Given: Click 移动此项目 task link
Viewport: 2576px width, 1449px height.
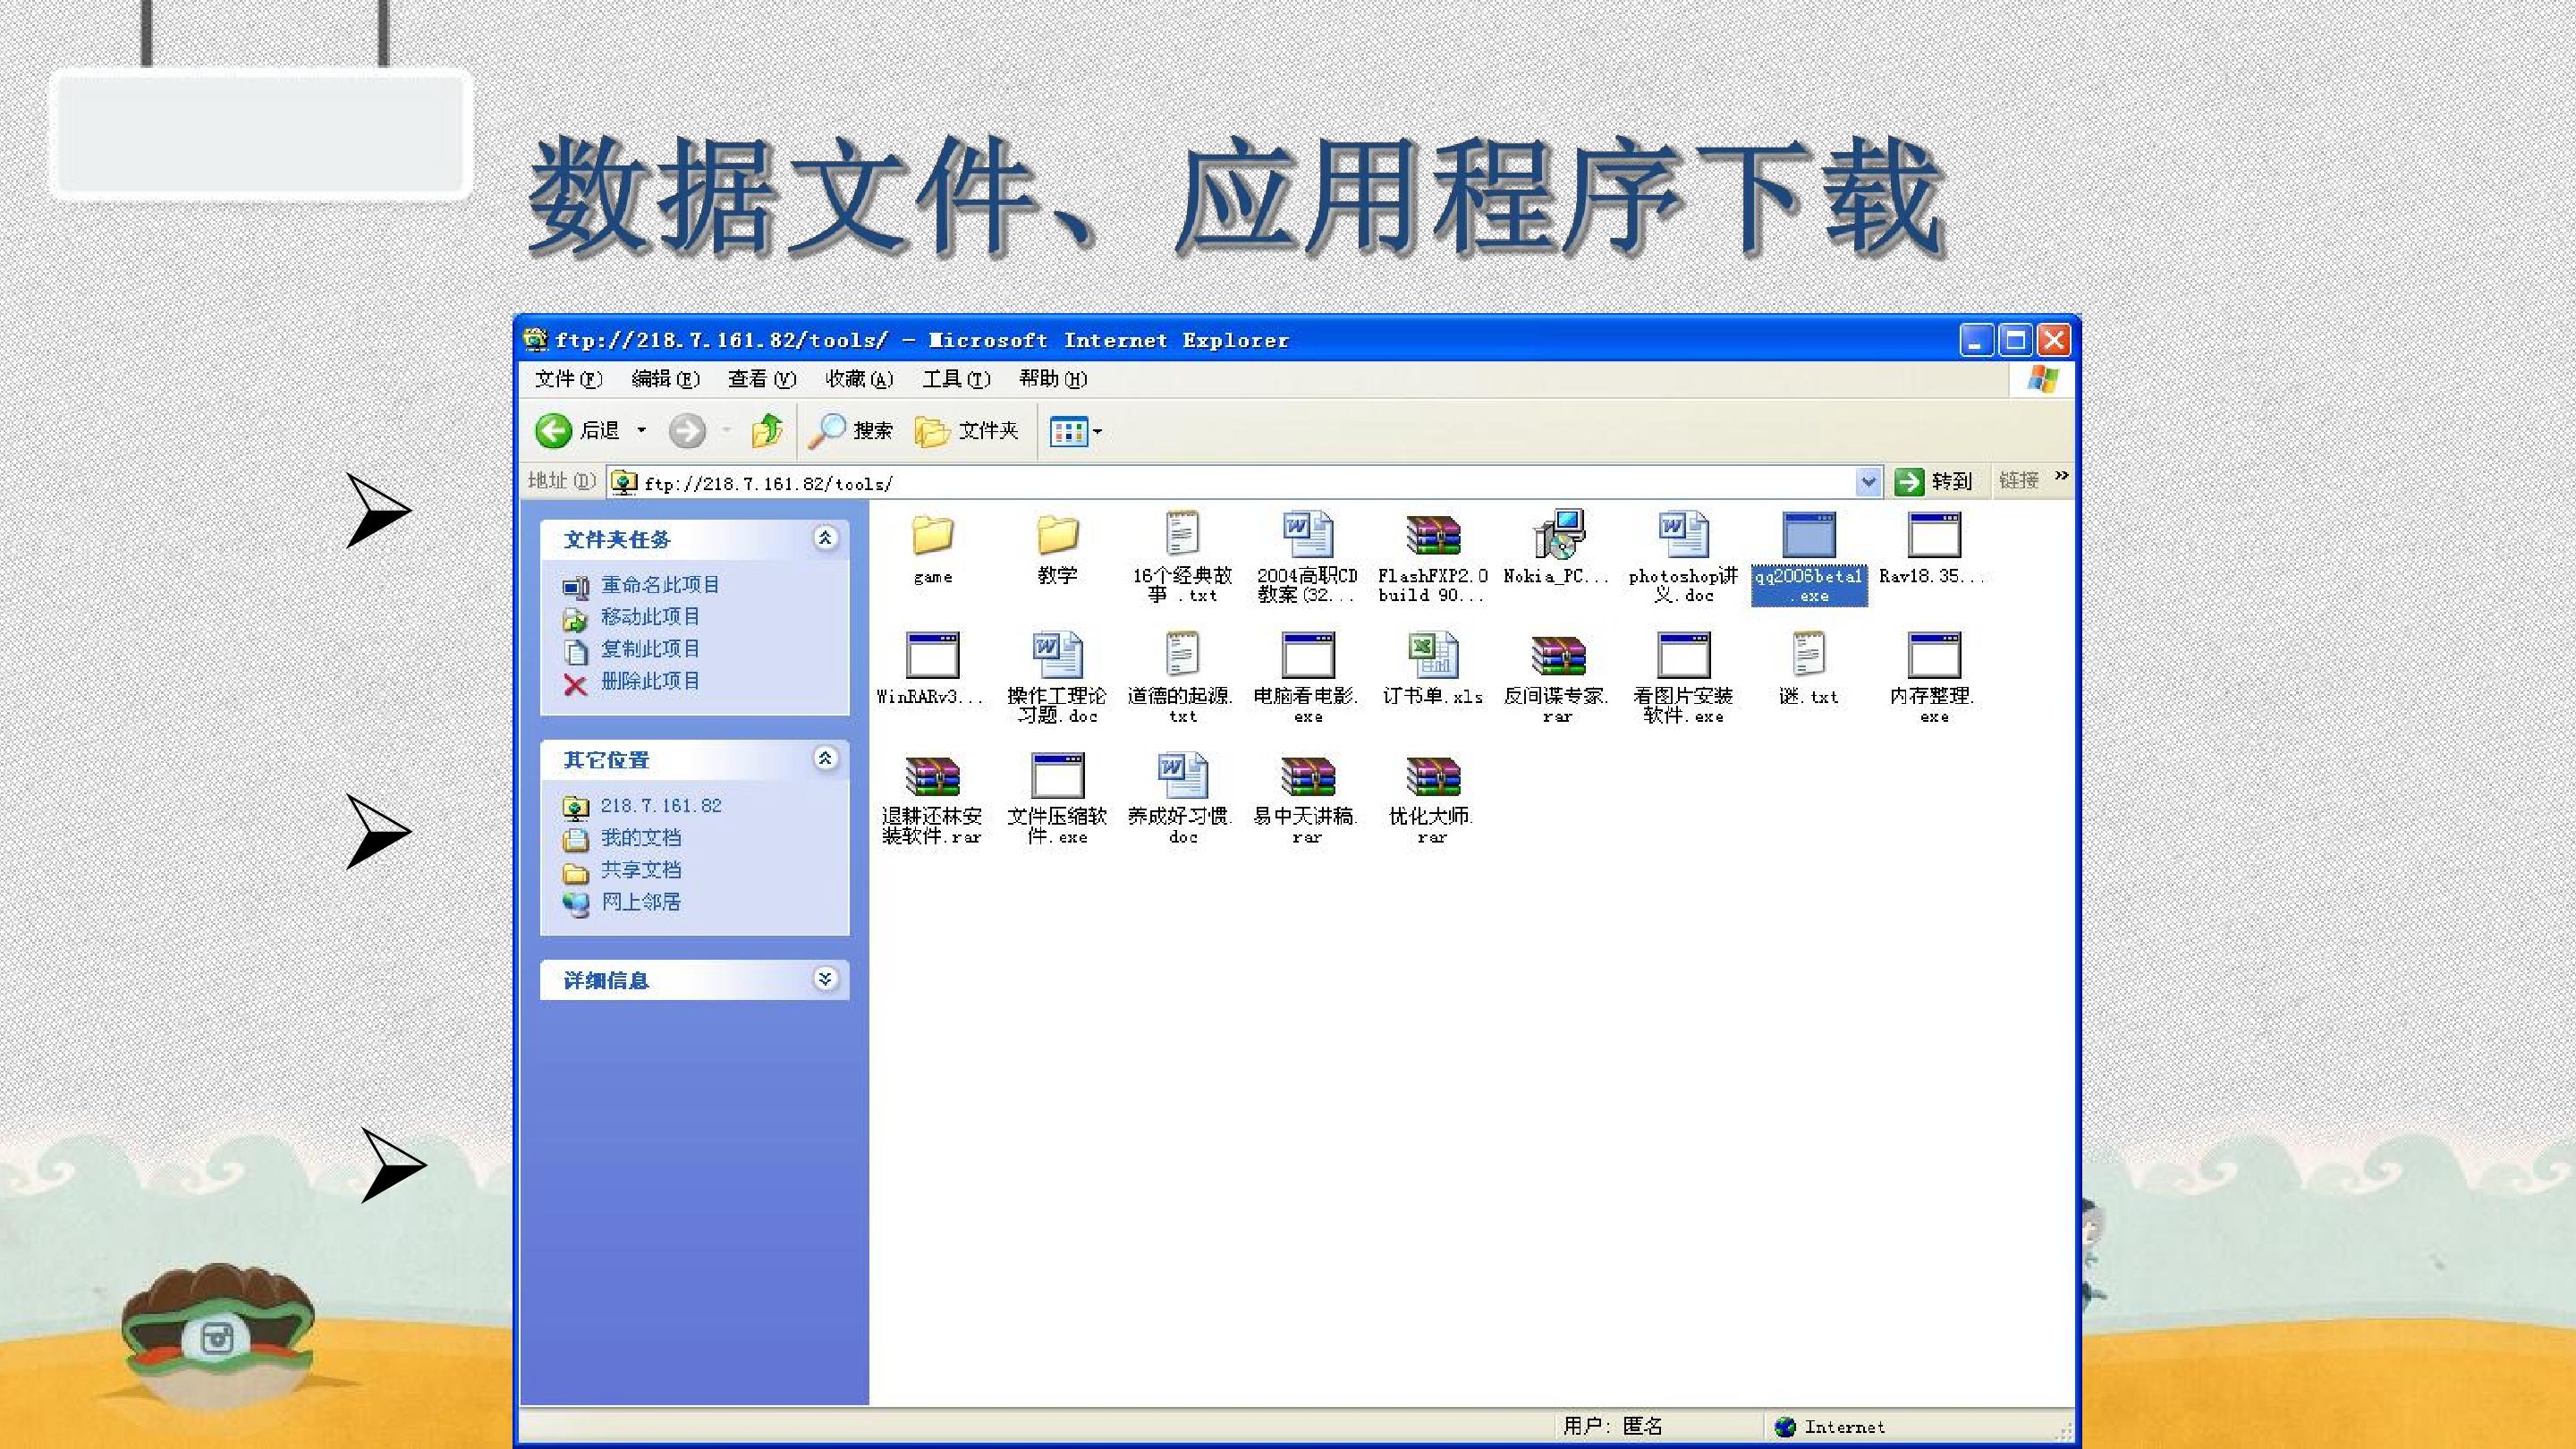Looking at the screenshot, I should point(650,617).
